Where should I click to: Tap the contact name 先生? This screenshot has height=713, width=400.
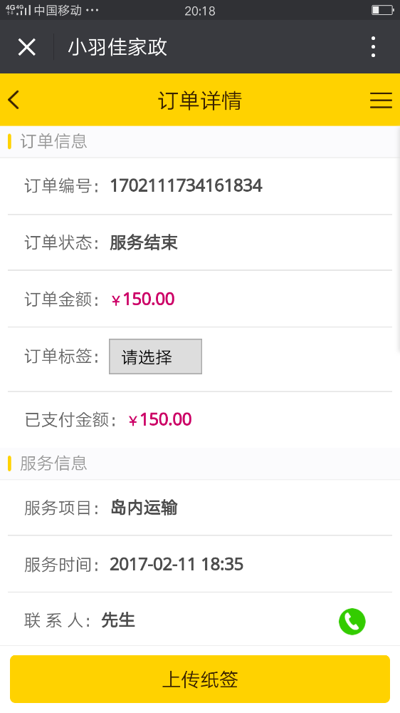(x=118, y=620)
